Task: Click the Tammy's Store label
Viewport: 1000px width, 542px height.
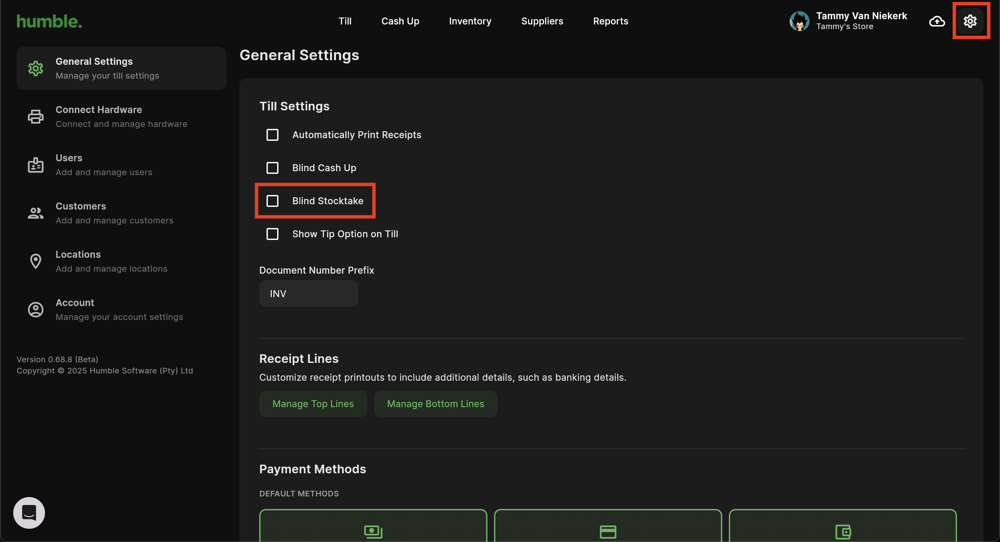Action: [845, 26]
